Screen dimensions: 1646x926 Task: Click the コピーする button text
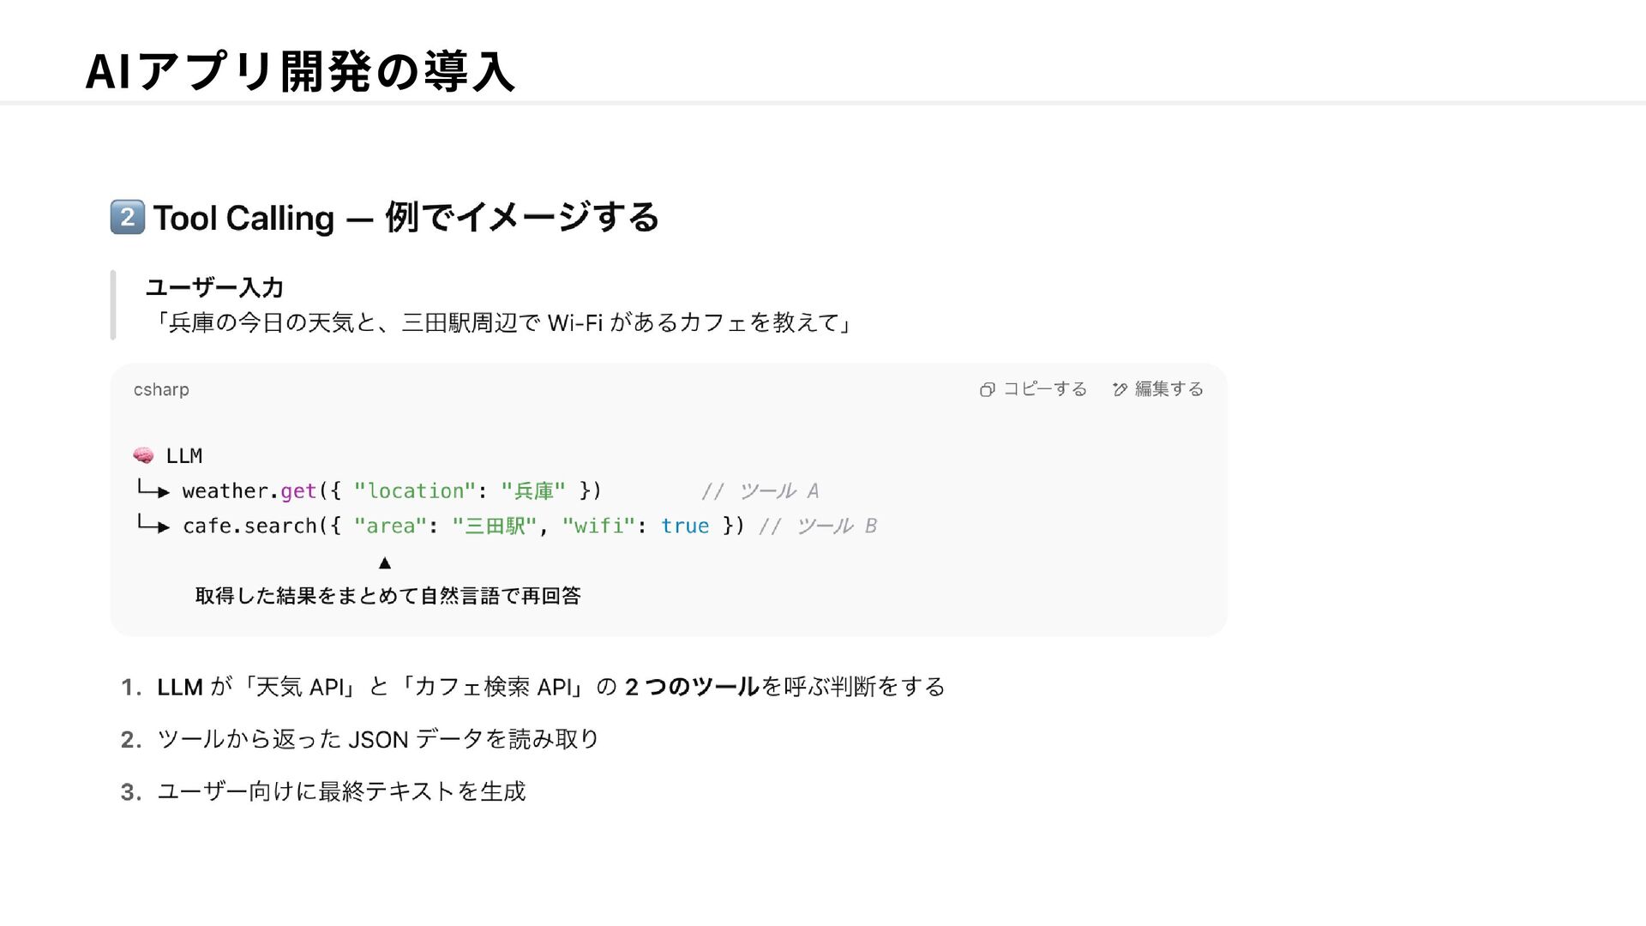tap(1045, 389)
